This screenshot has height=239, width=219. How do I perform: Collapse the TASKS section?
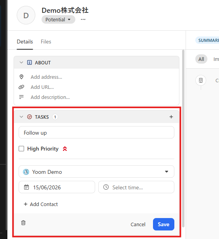[x=21, y=117]
